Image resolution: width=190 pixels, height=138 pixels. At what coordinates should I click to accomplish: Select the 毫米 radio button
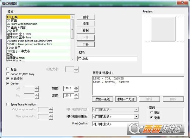[x=151, y=118]
